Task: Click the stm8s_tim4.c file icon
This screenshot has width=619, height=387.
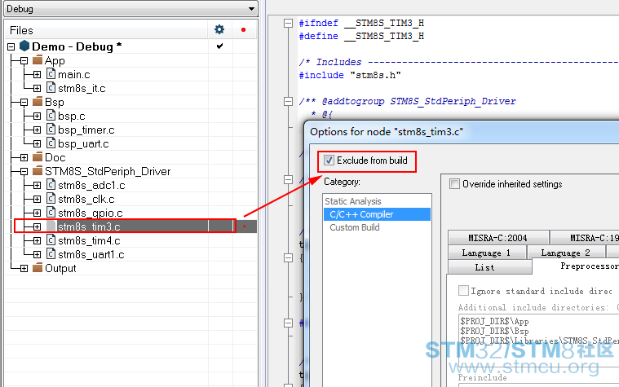Action: tap(51, 240)
